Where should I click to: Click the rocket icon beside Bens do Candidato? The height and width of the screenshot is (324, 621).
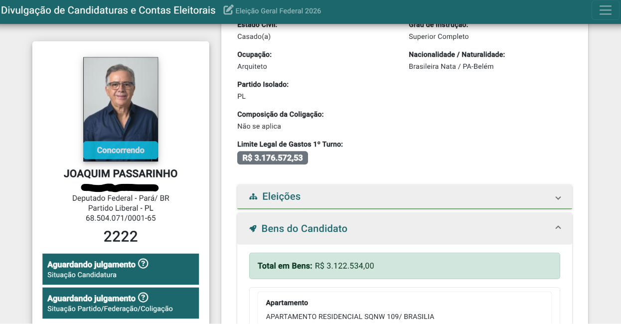(x=253, y=229)
